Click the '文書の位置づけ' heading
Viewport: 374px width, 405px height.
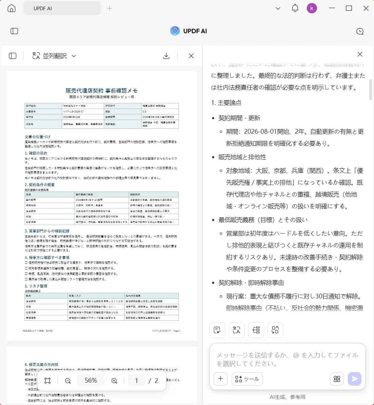tap(37, 136)
